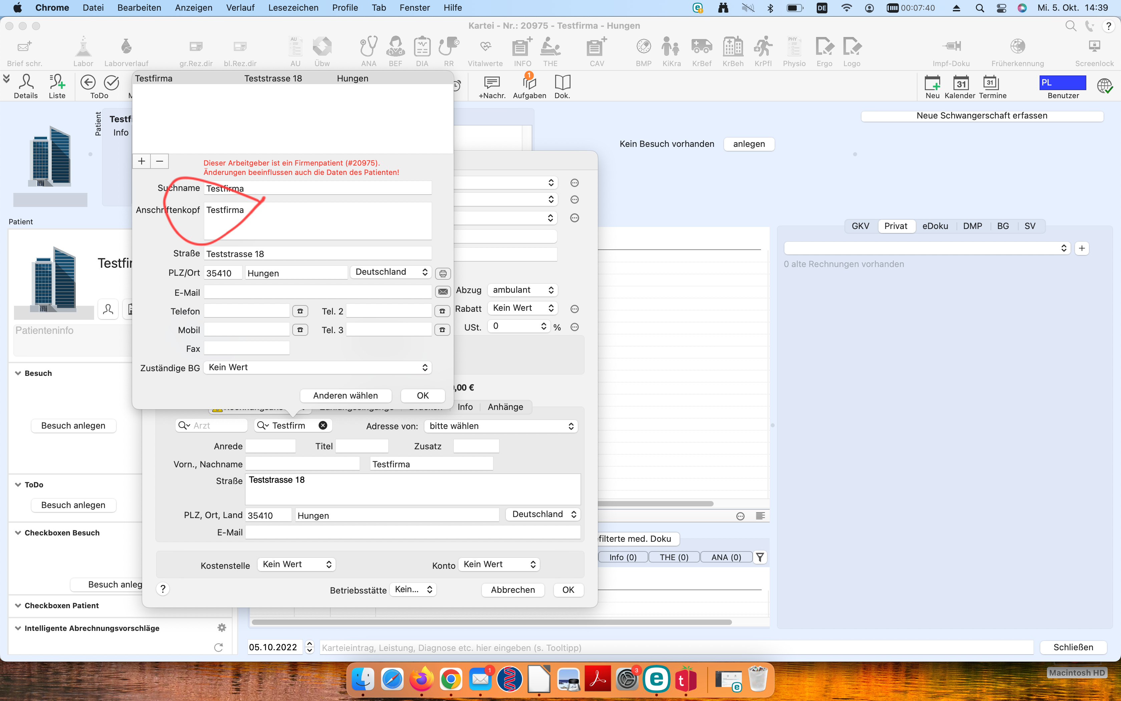Open the Zuständige BG dropdown
Viewport: 1121px width, 701px height.
pyautogui.click(x=317, y=367)
